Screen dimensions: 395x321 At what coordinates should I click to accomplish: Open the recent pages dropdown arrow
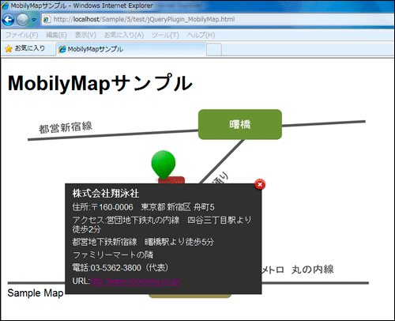(34, 20)
